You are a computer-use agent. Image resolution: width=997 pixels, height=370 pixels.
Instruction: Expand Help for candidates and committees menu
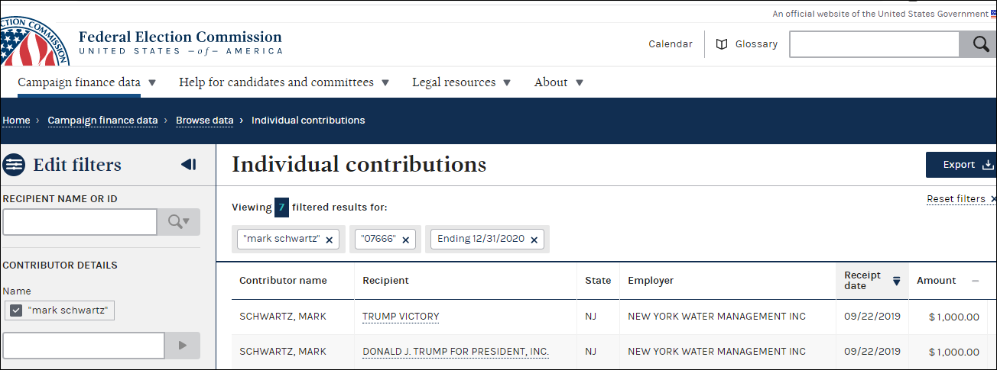pyautogui.click(x=284, y=82)
